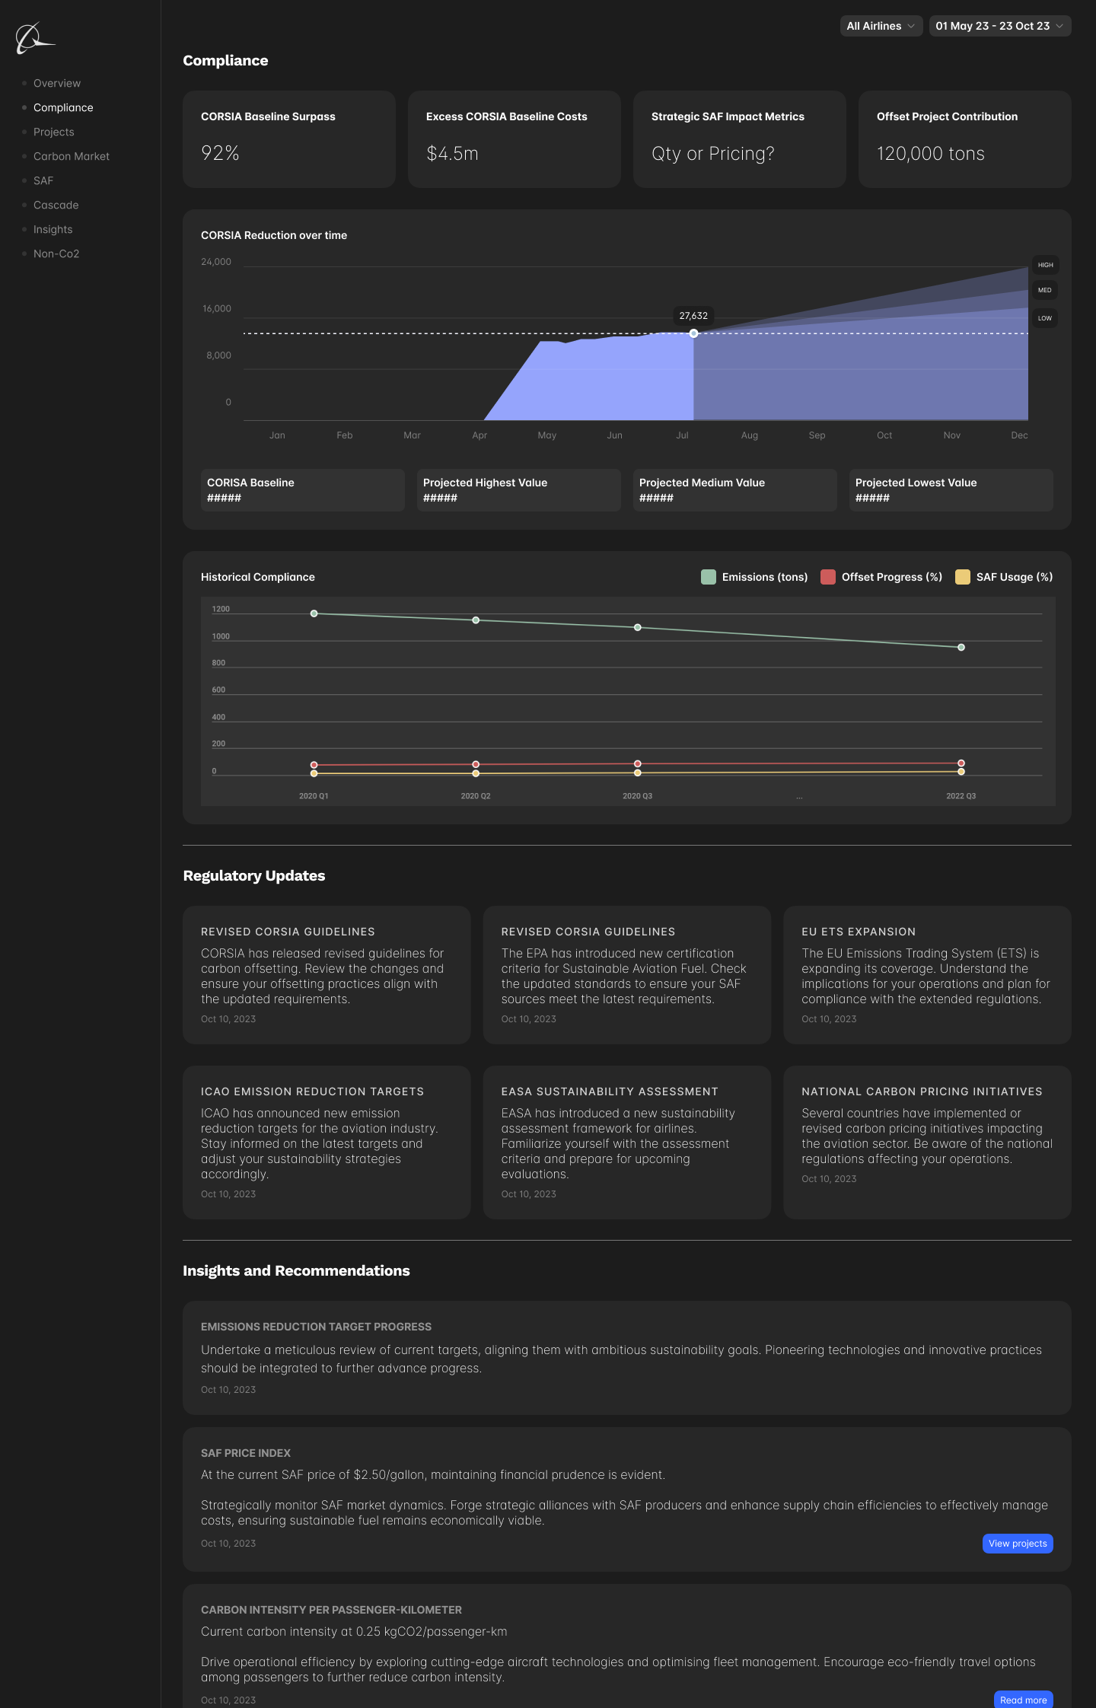Click the 2022 Q3 emissions data point
This screenshot has height=1708, width=1096.
961,648
